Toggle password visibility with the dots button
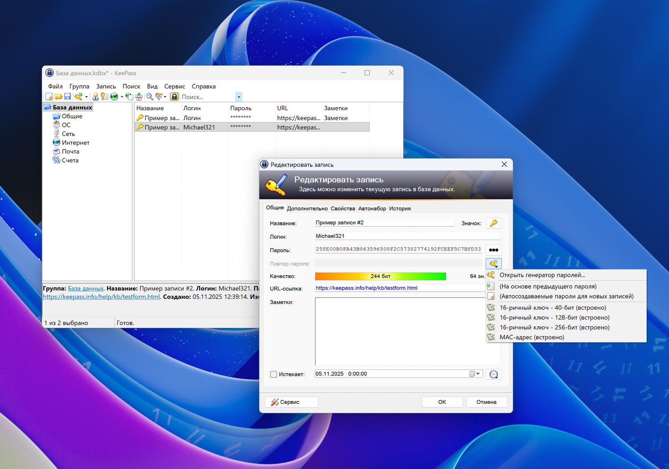Viewport: 669px width, 469px height. click(x=493, y=250)
